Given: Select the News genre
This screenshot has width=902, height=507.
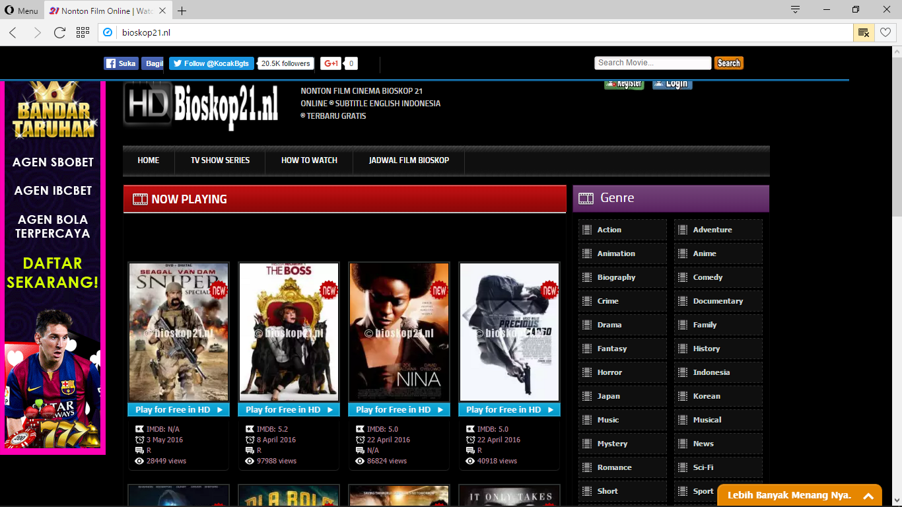Looking at the screenshot, I should (718, 444).
